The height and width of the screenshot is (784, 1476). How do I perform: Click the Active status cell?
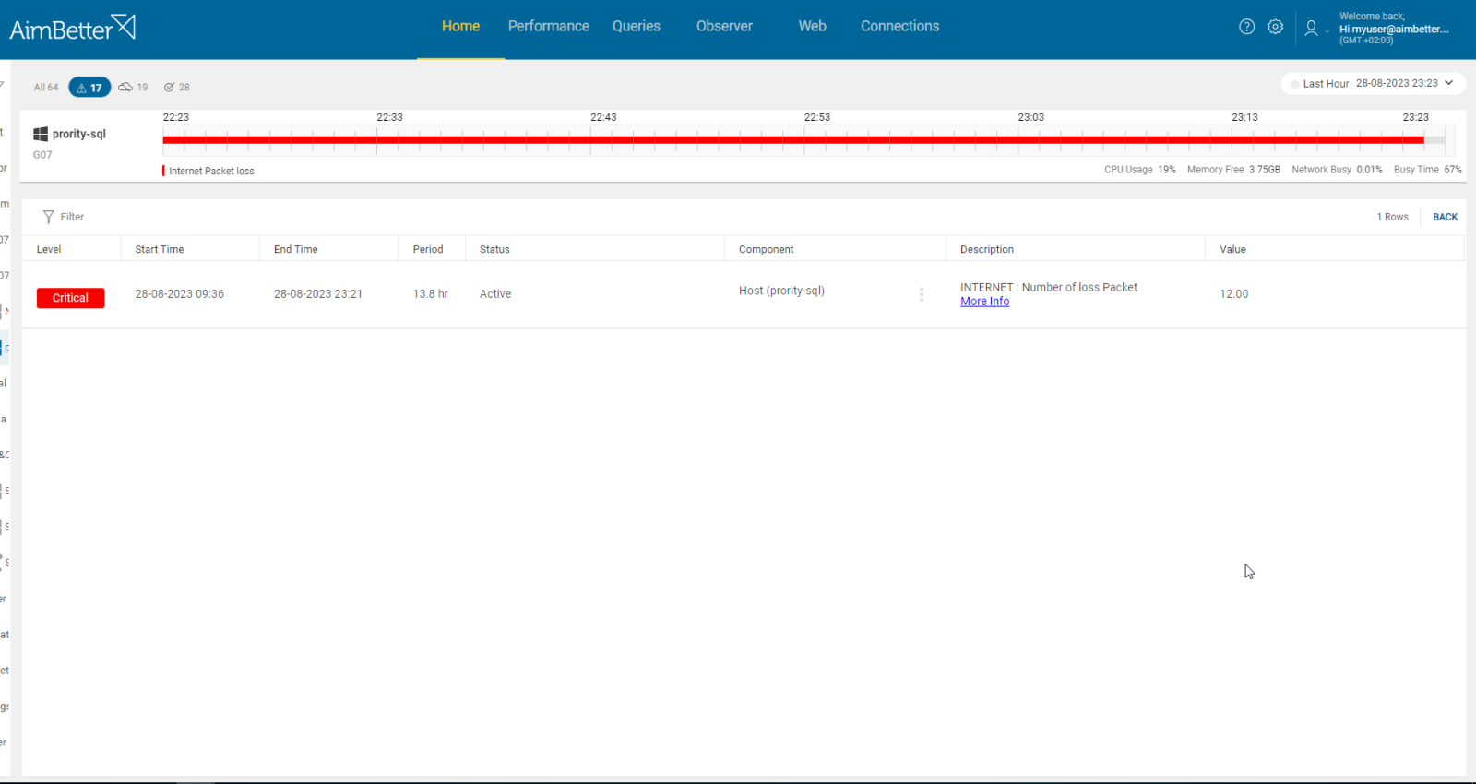(x=495, y=294)
